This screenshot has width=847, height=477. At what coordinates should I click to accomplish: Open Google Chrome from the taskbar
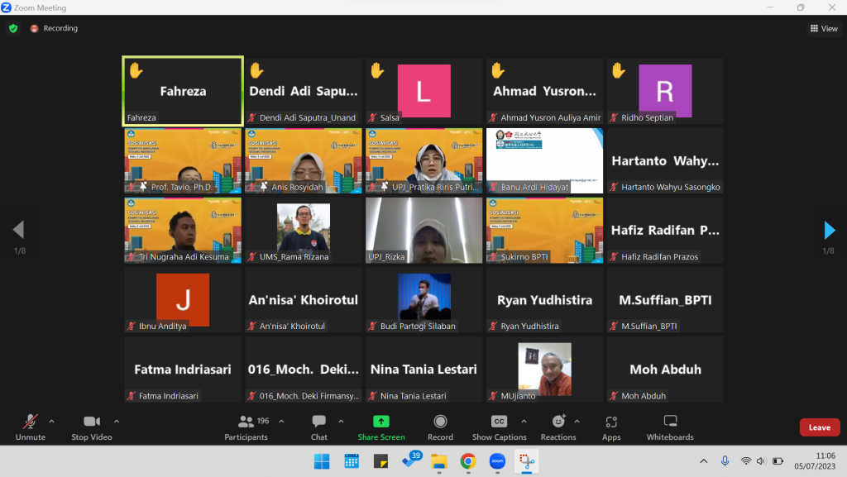click(467, 461)
